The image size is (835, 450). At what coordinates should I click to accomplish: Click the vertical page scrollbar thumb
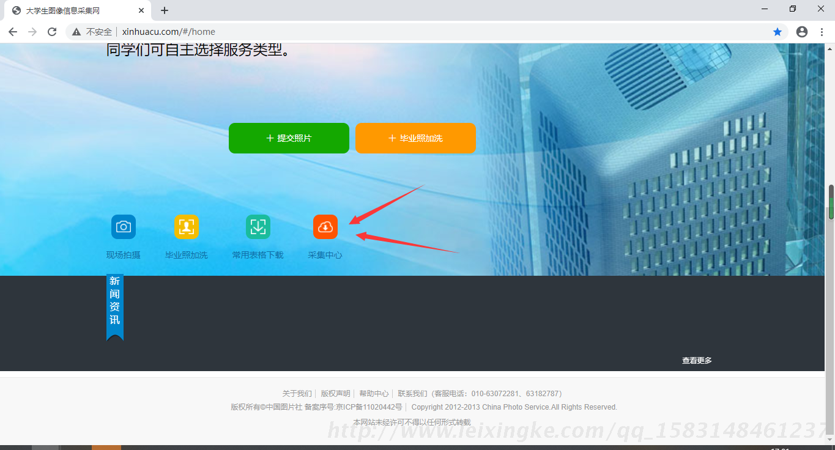coord(831,202)
